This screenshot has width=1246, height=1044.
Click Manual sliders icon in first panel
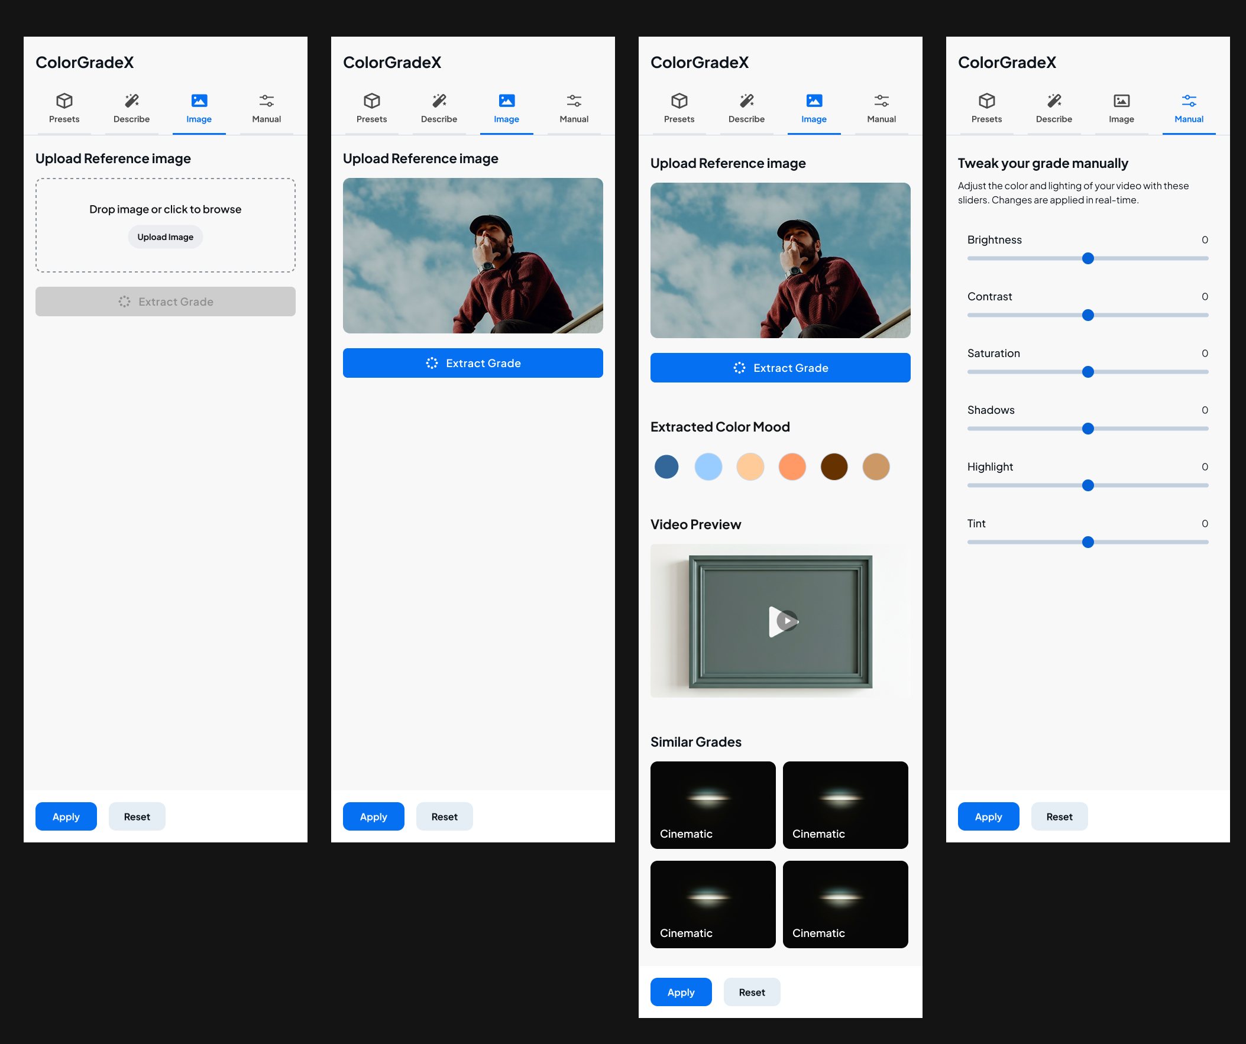pyautogui.click(x=266, y=101)
